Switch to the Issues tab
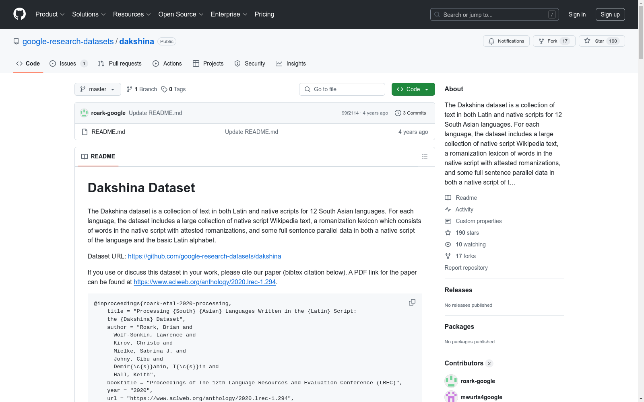 (68, 64)
